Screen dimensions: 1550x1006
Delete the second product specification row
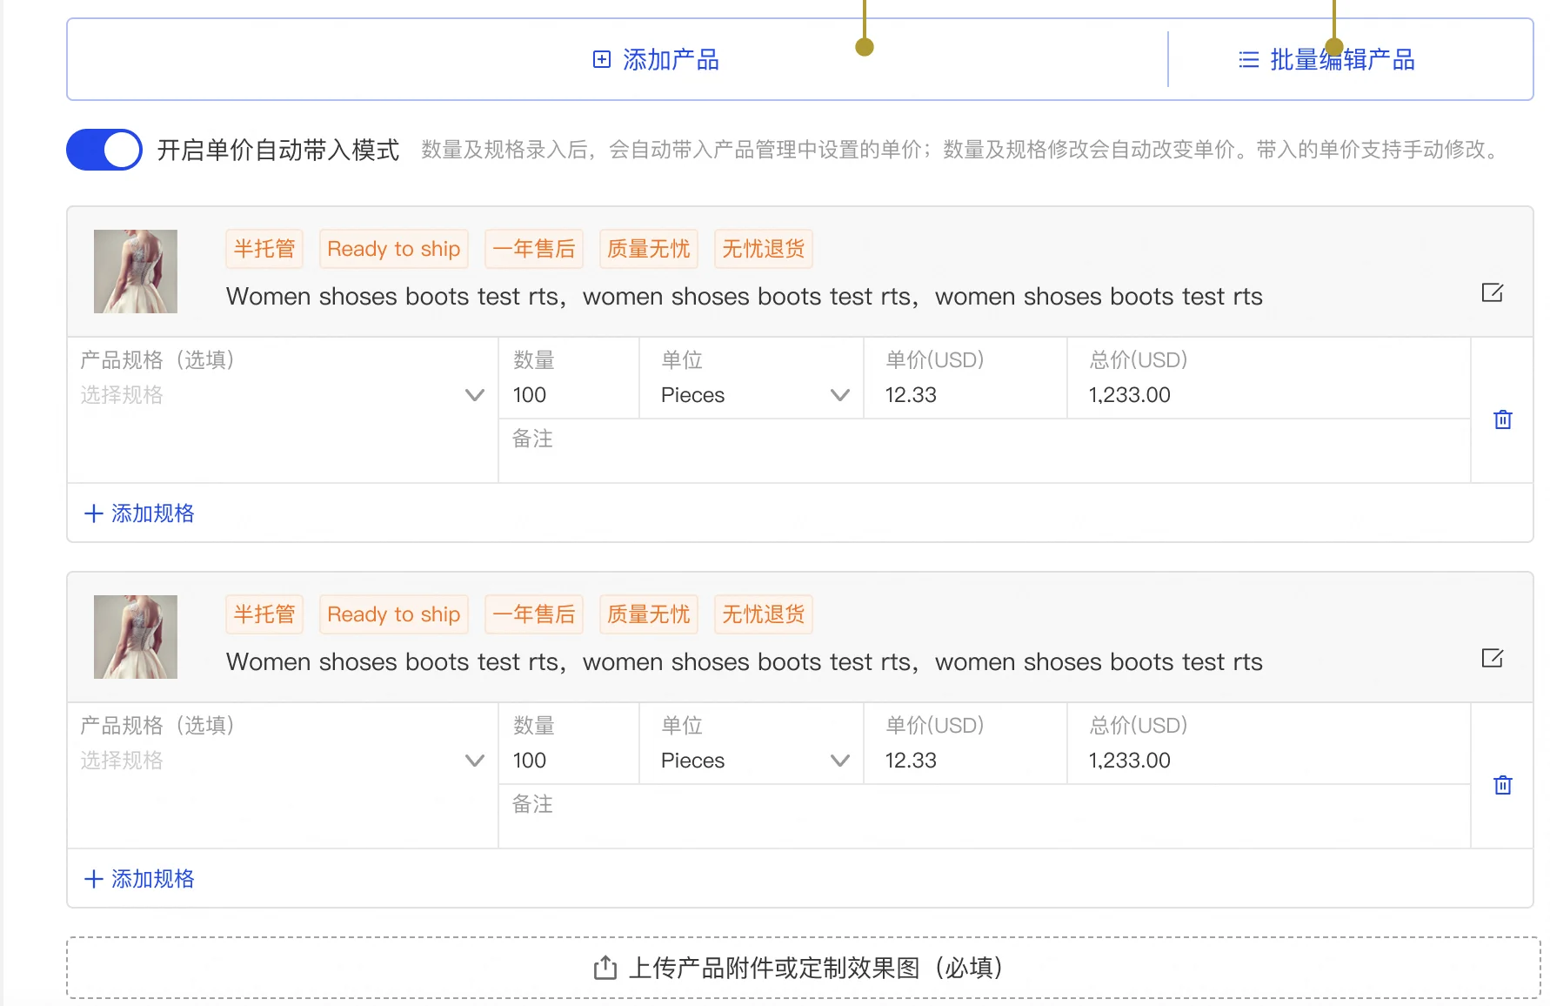point(1502,786)
